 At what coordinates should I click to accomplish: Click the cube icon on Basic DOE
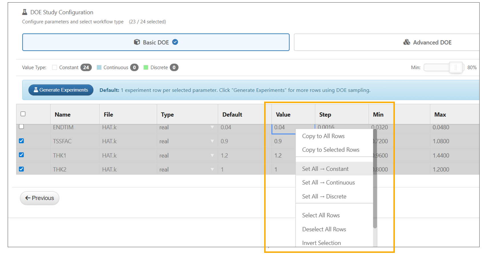point(137,42)
